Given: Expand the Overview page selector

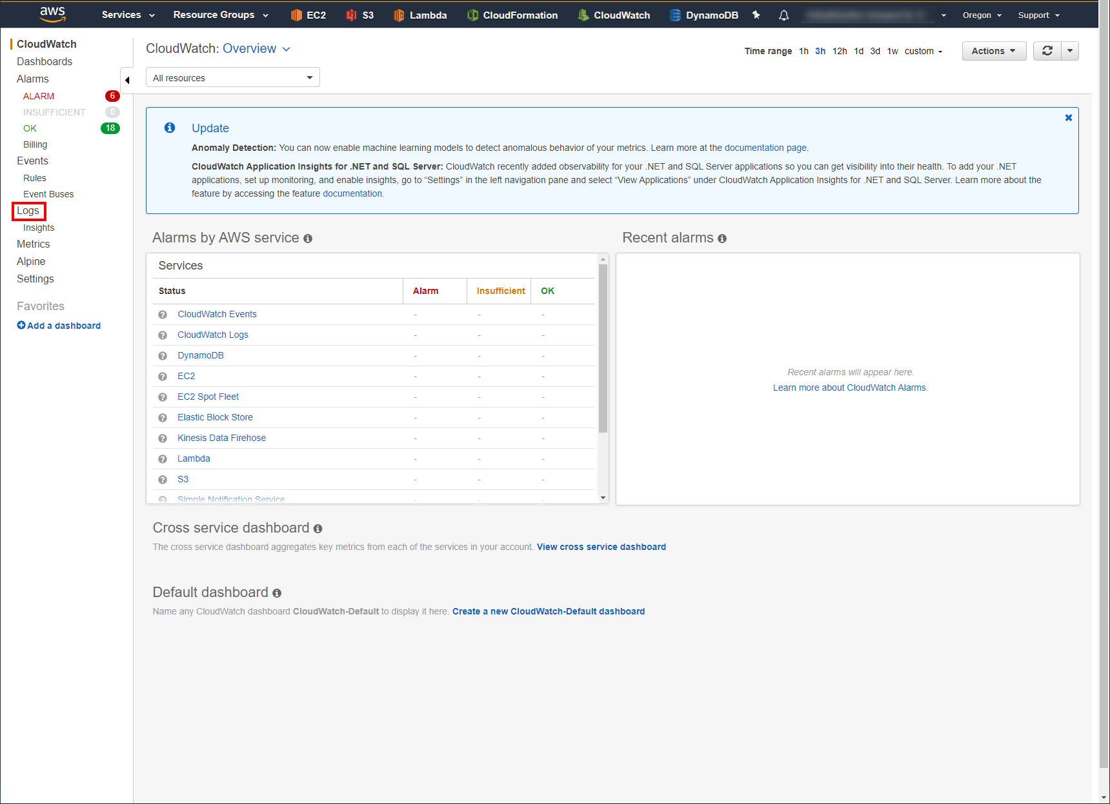Looking at the screenshot, I should 256,48.
